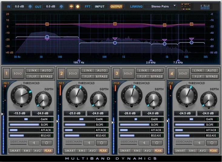Click FLIP button on band 3
Viewport: 222px width, 162px height.
[x=143, y=77]
